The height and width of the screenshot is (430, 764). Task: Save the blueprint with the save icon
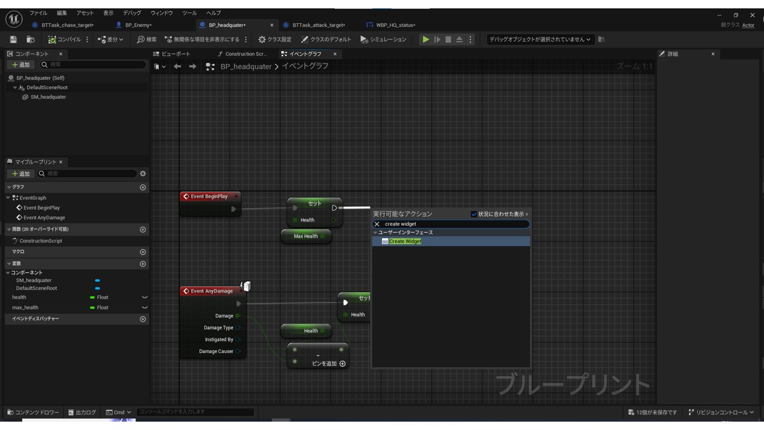12,39
